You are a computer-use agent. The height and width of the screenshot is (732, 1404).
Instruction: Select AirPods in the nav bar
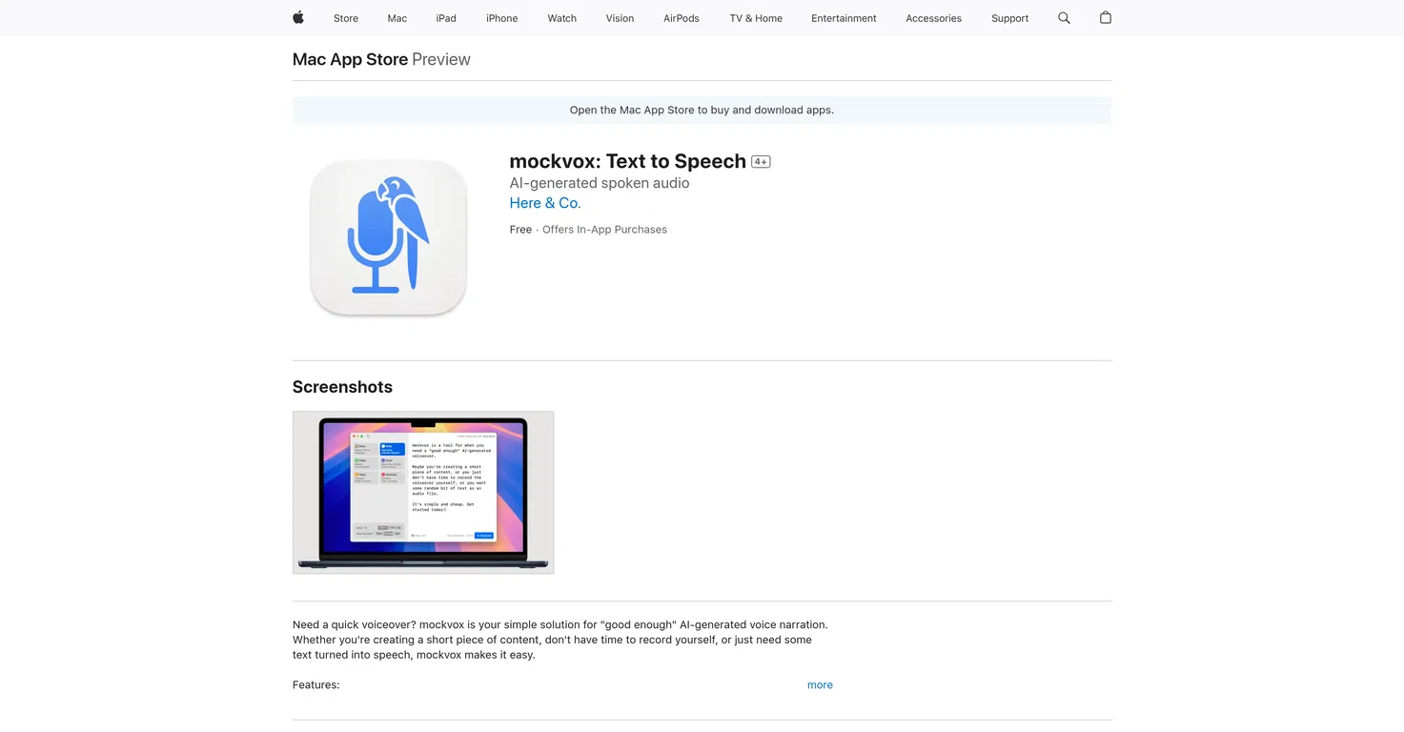[681, 18]
